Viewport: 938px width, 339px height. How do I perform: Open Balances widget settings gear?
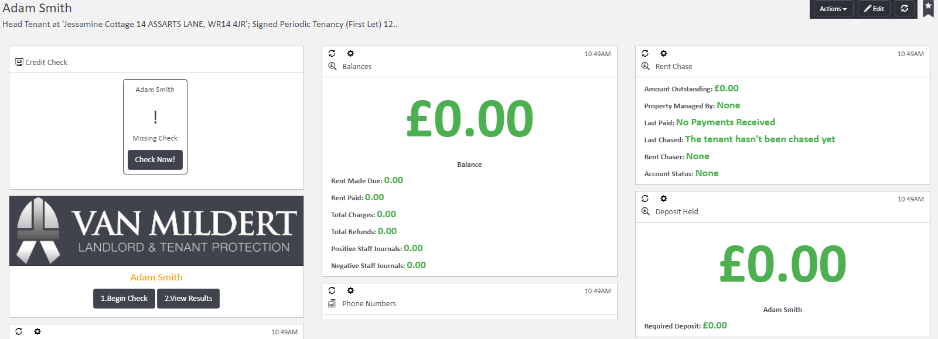350,53
